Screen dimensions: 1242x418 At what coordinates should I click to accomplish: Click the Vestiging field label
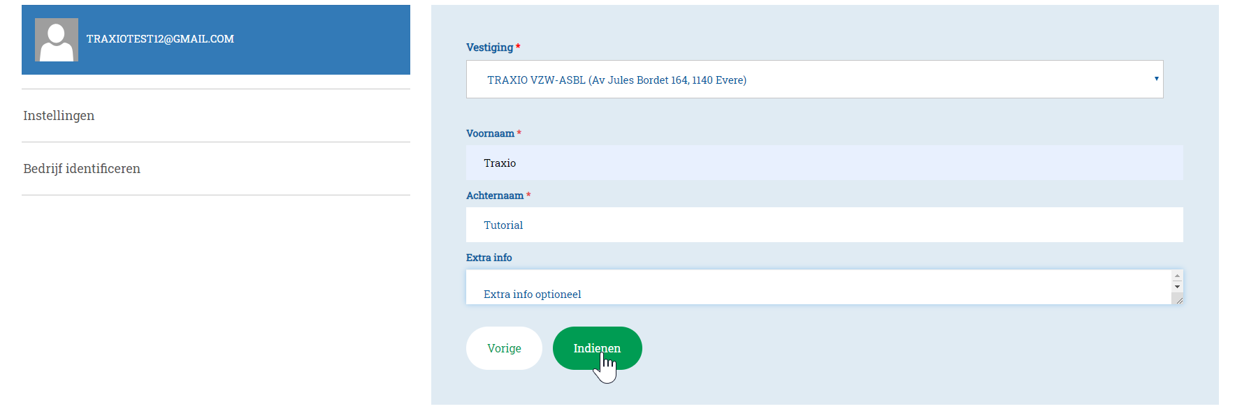(489, 47)
